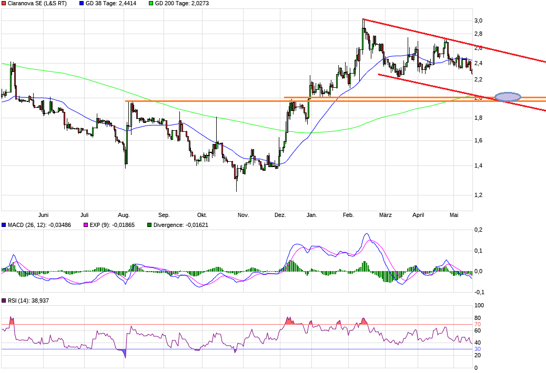The image size is (546, 373).
Task: Click the red 70 RSI overbought label
Action: (x=478, y=324)
